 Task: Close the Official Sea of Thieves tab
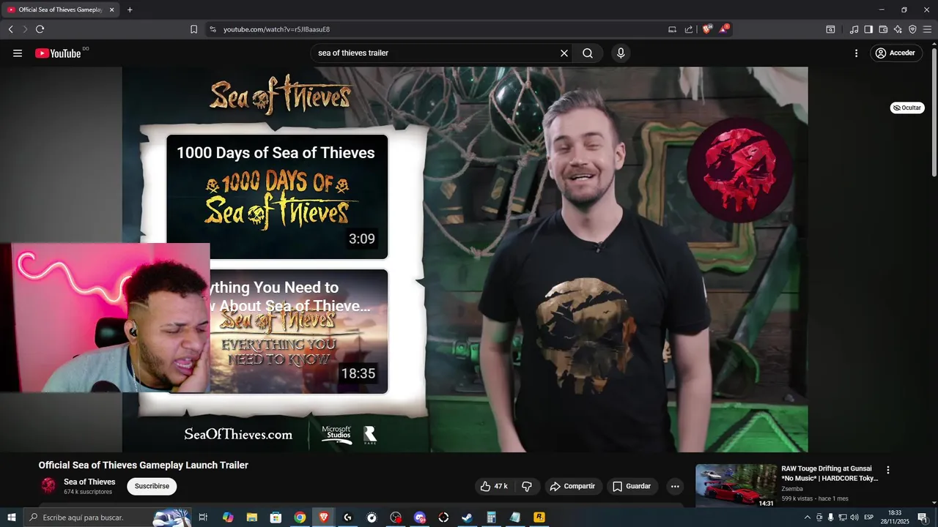[112, 10]
